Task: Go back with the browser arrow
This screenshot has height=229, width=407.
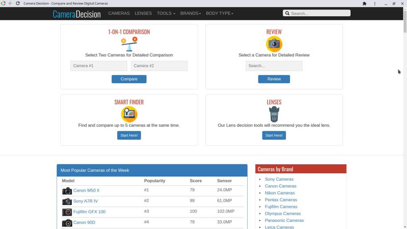Action: pos(10,3)
